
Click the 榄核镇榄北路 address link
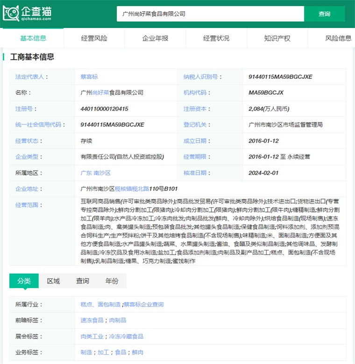point(132,189)
